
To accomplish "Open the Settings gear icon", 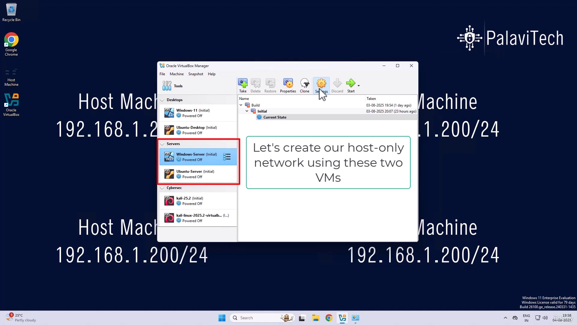I will click(x=321, y=86).
